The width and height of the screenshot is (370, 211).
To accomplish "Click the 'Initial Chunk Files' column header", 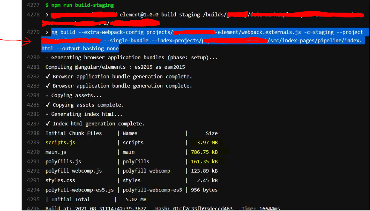I will tap(74, 133).
